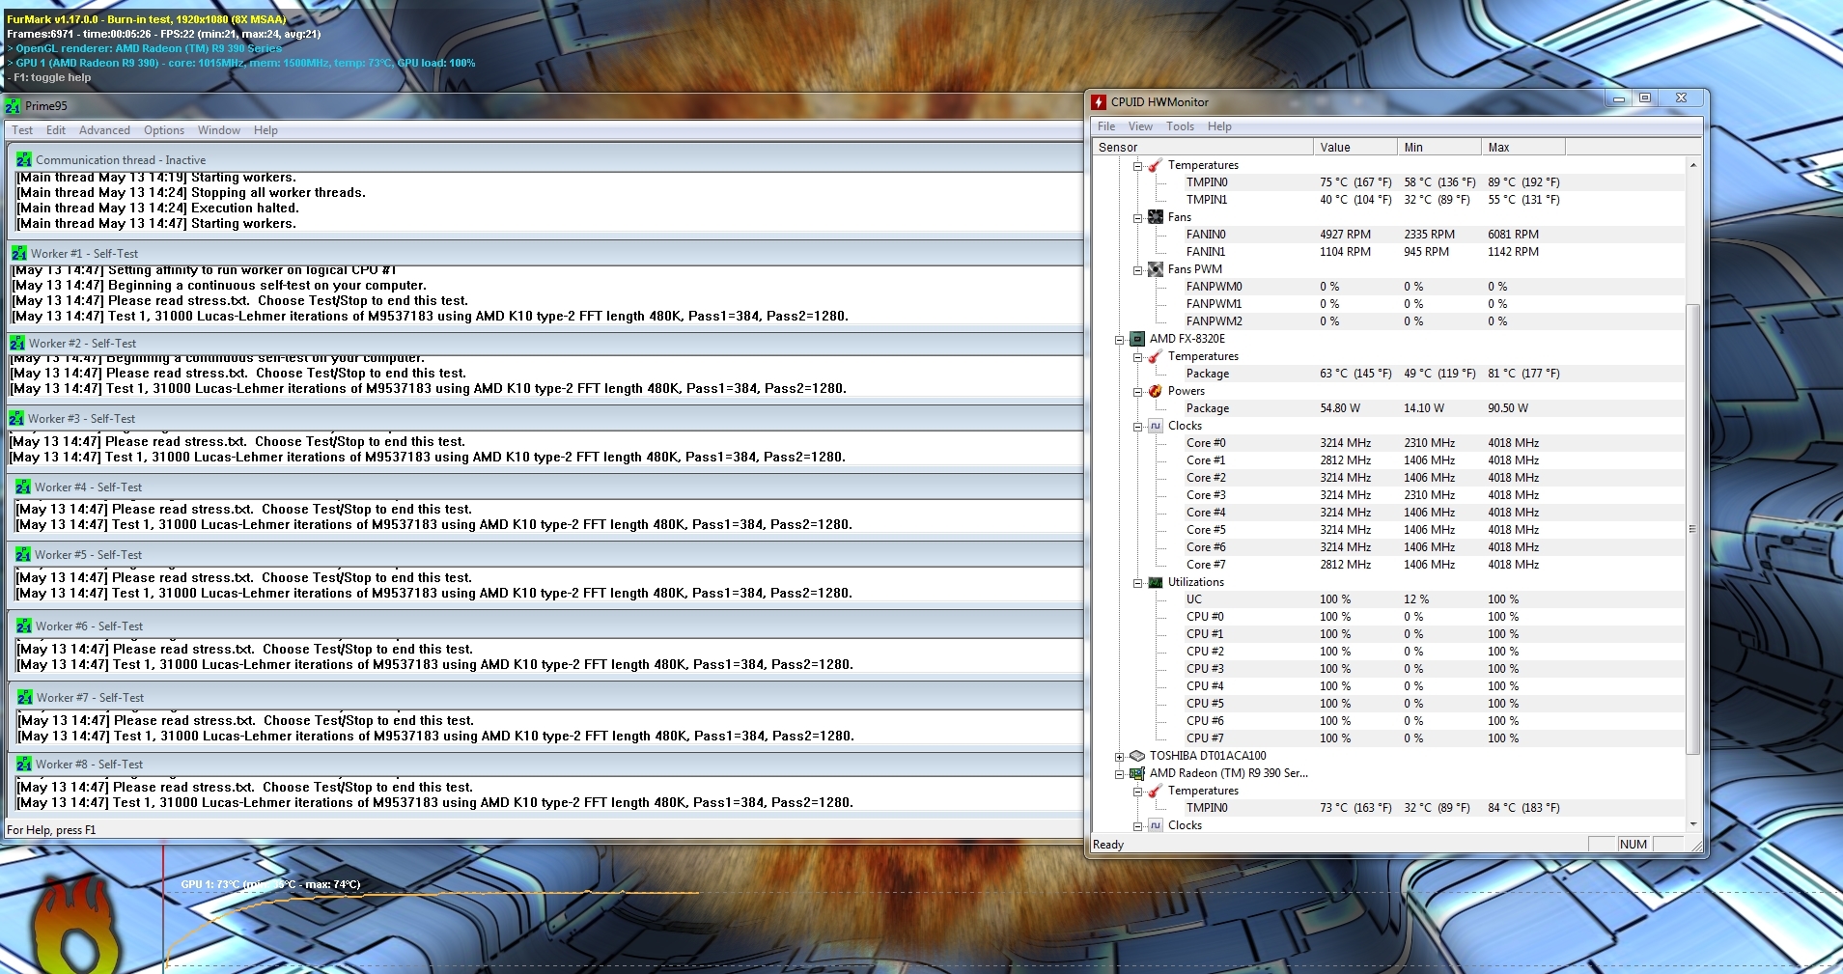Image resolution: width=1843 pixels, height=974 pixels.
Task: Collapse the Fans PWM tree node
Action: 1137,270
